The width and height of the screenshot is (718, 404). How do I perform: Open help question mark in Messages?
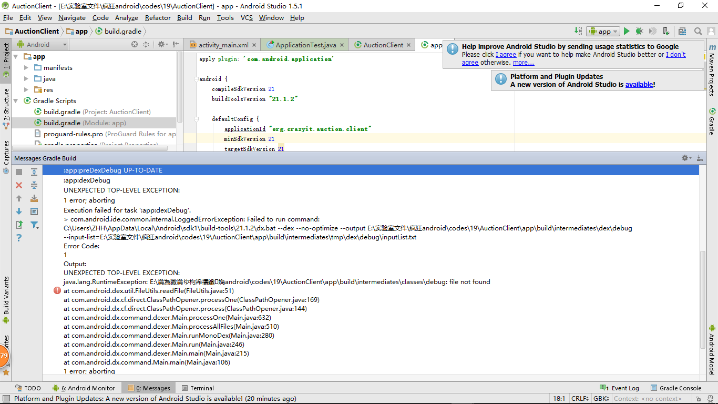pyautogui.click(x=19, y=238)
